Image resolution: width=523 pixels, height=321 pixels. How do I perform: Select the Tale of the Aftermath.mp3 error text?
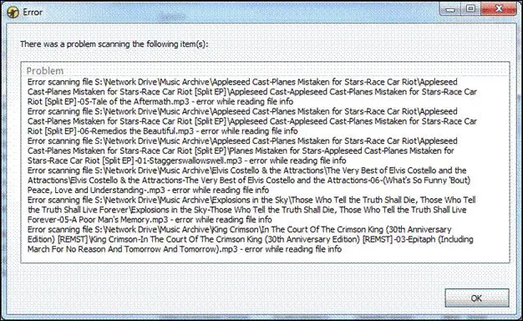click(160, 101)
